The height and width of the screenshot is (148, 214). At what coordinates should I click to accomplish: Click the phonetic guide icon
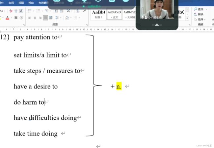click(16, 11)
